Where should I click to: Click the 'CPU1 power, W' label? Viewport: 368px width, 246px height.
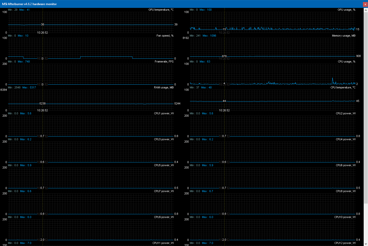[x=164, y=114]
